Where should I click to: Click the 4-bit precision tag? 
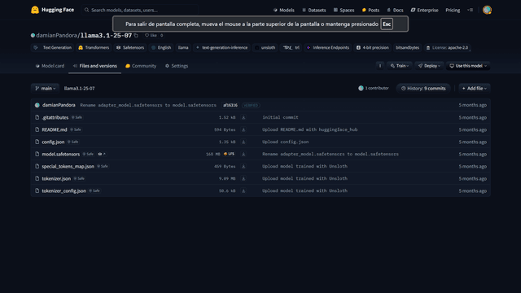tap(373, 47)
